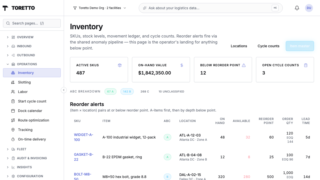Click the Item master button
Viewport: 320px width, 180px height.
pyautogui.click(x=300, y=46)
